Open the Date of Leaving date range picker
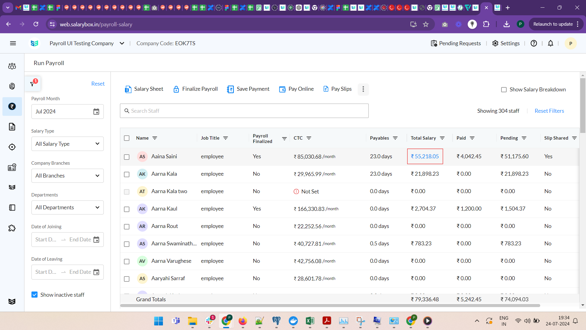Viewport: 586px width, 330px height. coord(67,272)
